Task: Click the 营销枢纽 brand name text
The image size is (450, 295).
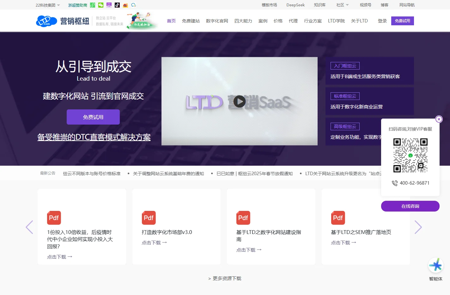Action: [x=75, y=21]
